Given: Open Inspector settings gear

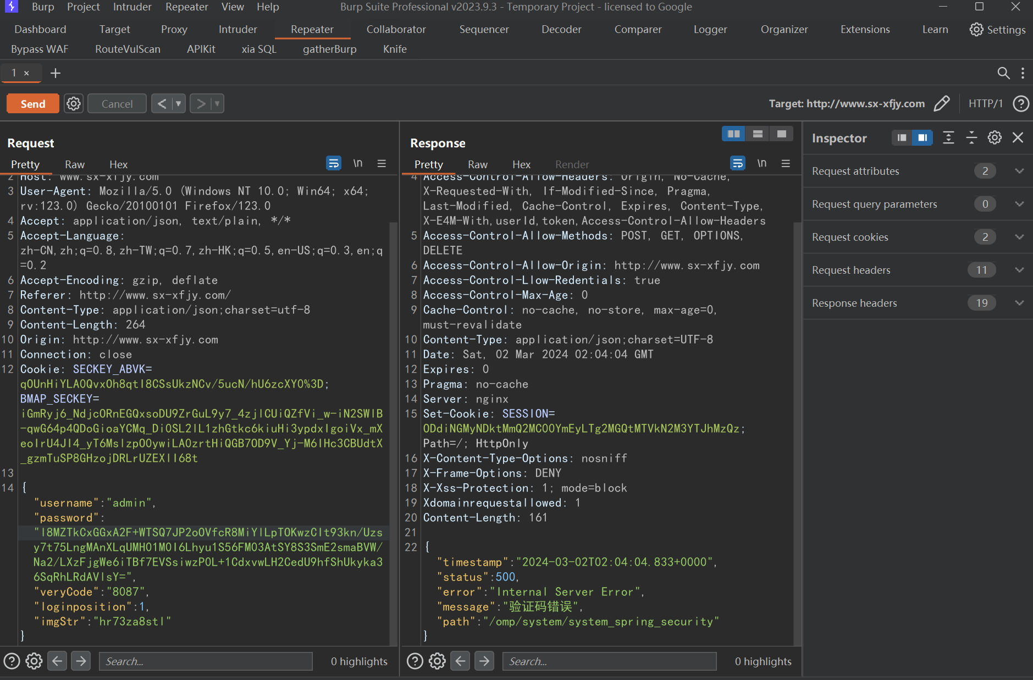Looking at the screenshot, I should pos(995,137).
